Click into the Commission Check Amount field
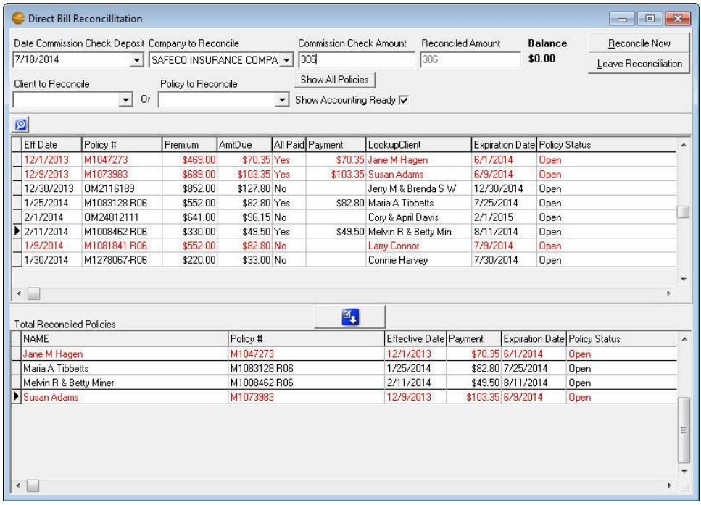Image resolution: width=701 pixels, height=505 pixels. click(357, 59)
